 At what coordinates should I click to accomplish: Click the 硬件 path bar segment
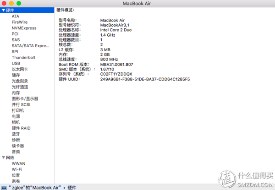tap(72, 188)
